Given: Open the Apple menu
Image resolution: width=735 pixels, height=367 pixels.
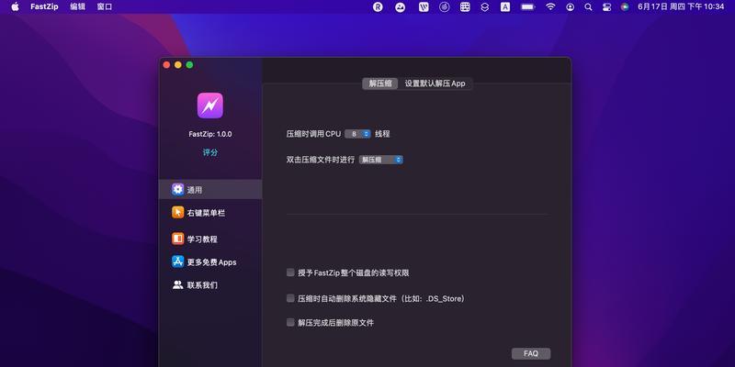Looking at the screenshot, I should [15, 6].
